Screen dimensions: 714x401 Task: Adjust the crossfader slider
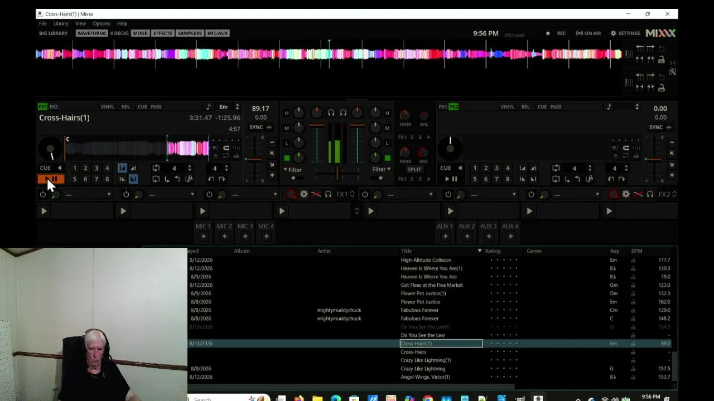(x=337, y=174)
